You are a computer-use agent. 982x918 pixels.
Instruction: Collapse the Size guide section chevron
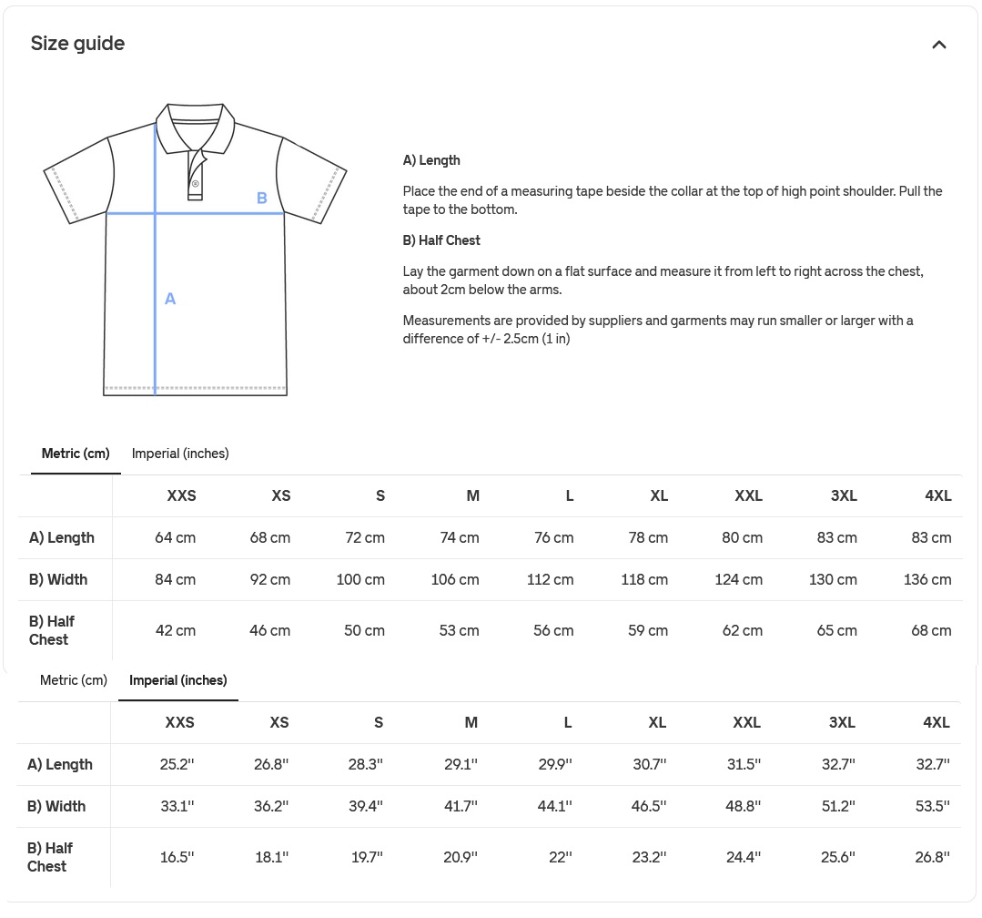[x=938, y=45]
